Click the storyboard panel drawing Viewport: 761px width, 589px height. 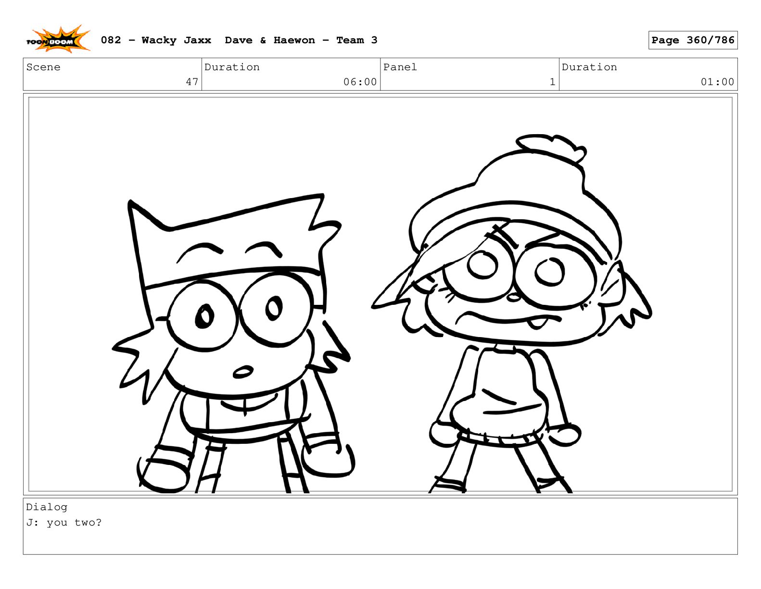380,294
